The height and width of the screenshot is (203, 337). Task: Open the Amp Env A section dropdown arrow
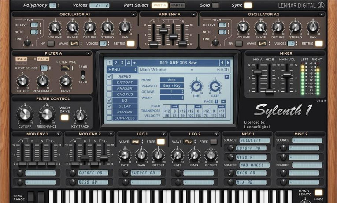(193, 15)
